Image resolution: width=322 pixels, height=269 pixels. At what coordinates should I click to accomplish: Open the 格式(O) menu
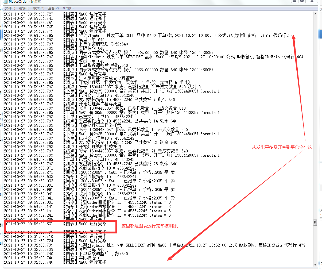(x=39, y=8)
